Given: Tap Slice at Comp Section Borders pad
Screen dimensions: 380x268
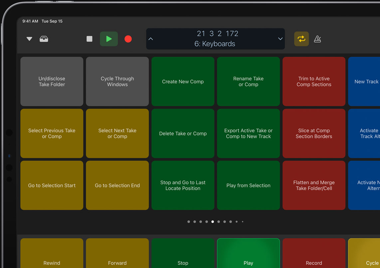Looking at the screenshot, I should [314, 133].
